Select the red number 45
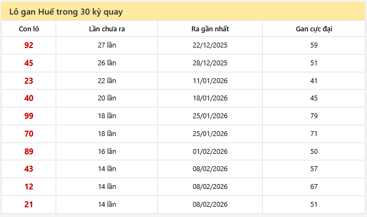 pos(29,63)
